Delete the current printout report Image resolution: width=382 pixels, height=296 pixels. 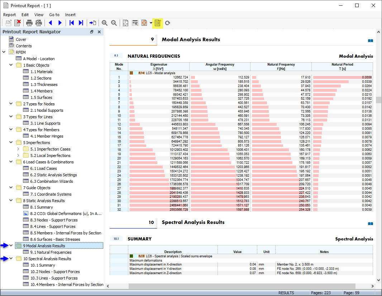point(18,23)
